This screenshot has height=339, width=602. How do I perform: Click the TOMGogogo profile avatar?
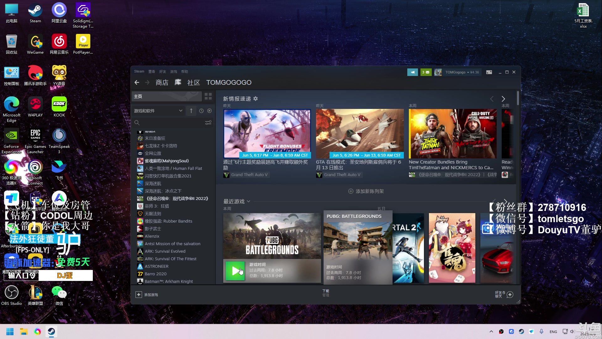pyautogui.click(x=438, y=72)
